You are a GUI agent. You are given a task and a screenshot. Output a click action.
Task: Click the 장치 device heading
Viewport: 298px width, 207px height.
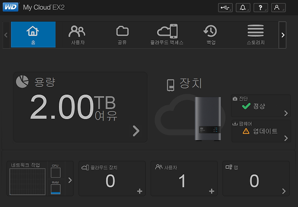click(191, 83)
